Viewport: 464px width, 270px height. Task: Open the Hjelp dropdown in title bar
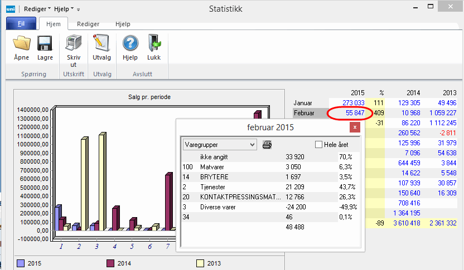click(64, 9)
